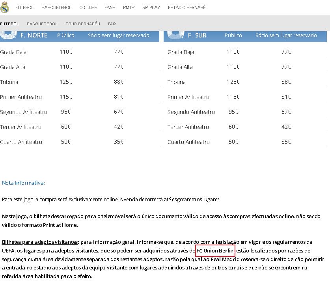Click 60€ price for F. NORTE Tercer Anfiteatro
The height and width of the screenshot is (286, 330).
coord(66,127)
